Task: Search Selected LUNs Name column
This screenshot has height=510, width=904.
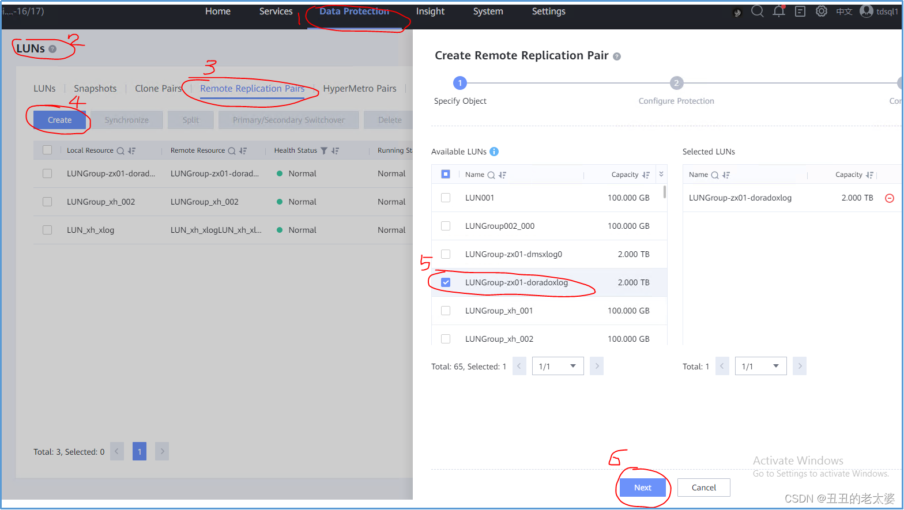Action: (x=715, y=175)
